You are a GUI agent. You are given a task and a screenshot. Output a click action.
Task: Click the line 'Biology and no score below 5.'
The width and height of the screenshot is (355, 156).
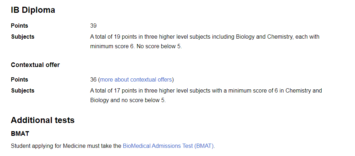[128, 100]
